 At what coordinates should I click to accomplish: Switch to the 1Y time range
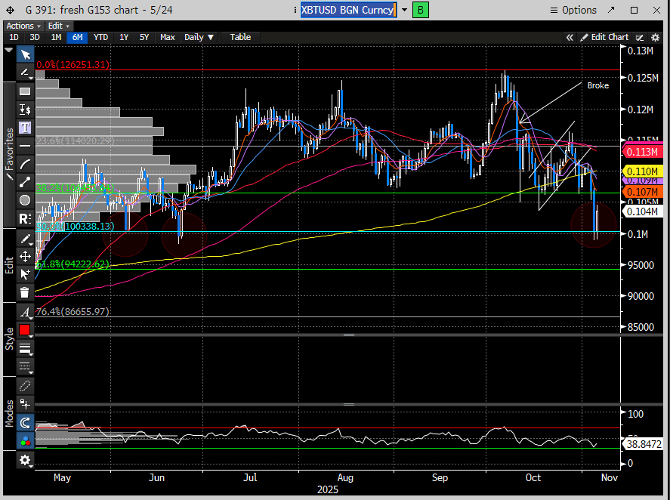pyautogui.click(x=124, y=37)
